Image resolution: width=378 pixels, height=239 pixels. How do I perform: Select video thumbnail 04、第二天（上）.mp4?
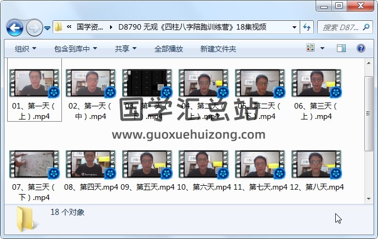pyautogui.click(x=203, y=83)
